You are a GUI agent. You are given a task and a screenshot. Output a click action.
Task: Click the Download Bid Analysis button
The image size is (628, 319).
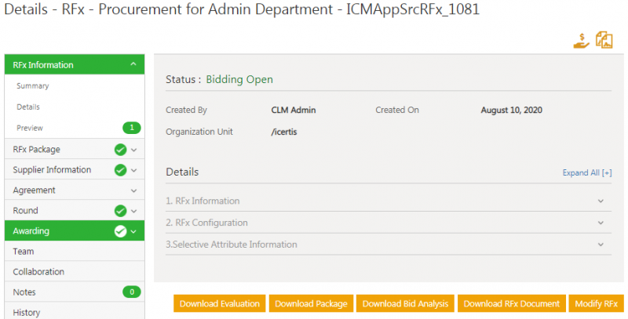pos(405,304)
